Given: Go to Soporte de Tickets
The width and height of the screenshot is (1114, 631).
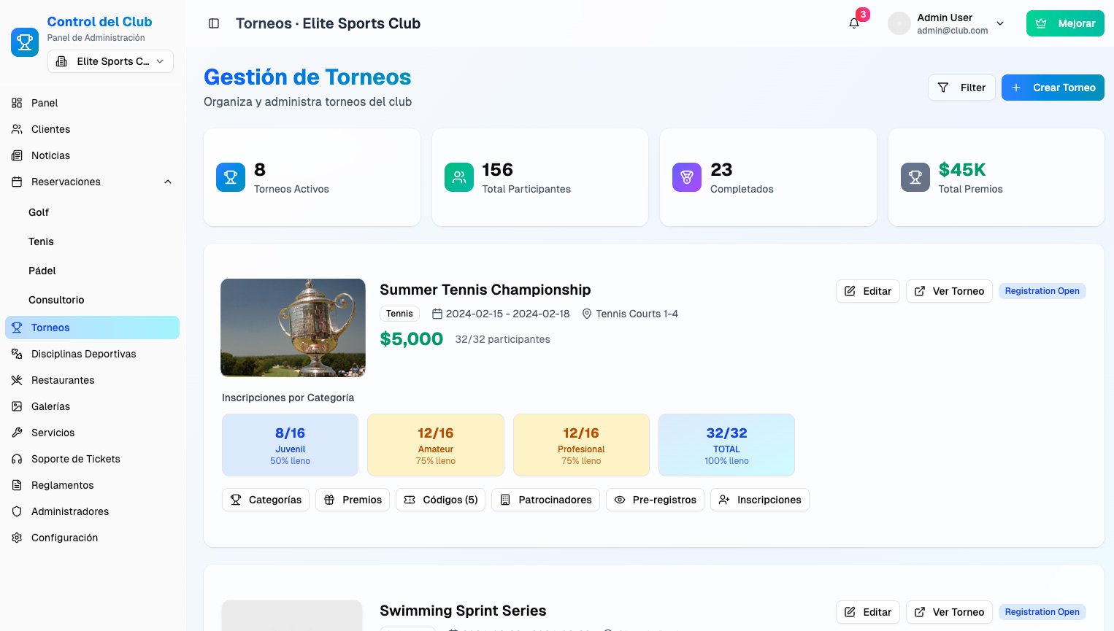Looking at the screenshot, I should 75,459.
